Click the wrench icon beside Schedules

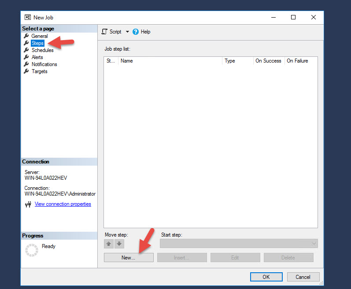click(x=26, y=50)
